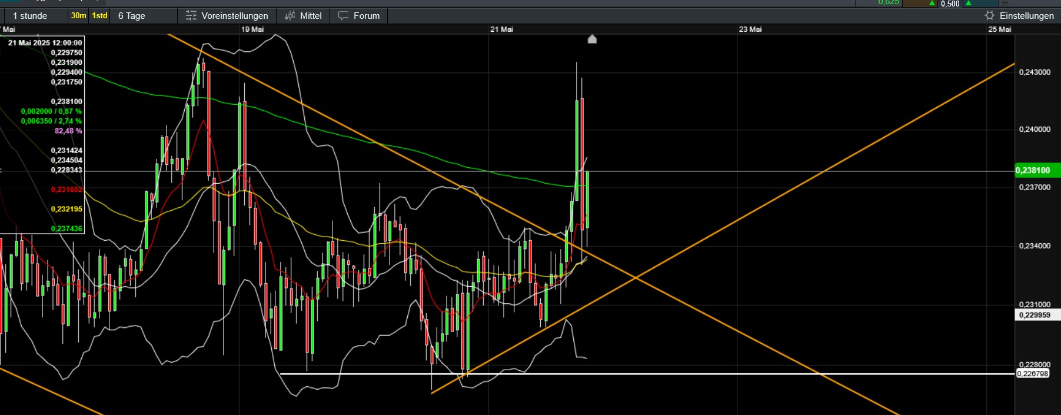The width and height of the screenshot is (1061, 415).
Task: Click the 0,237000 price axis label
Action: point(1035,187)
